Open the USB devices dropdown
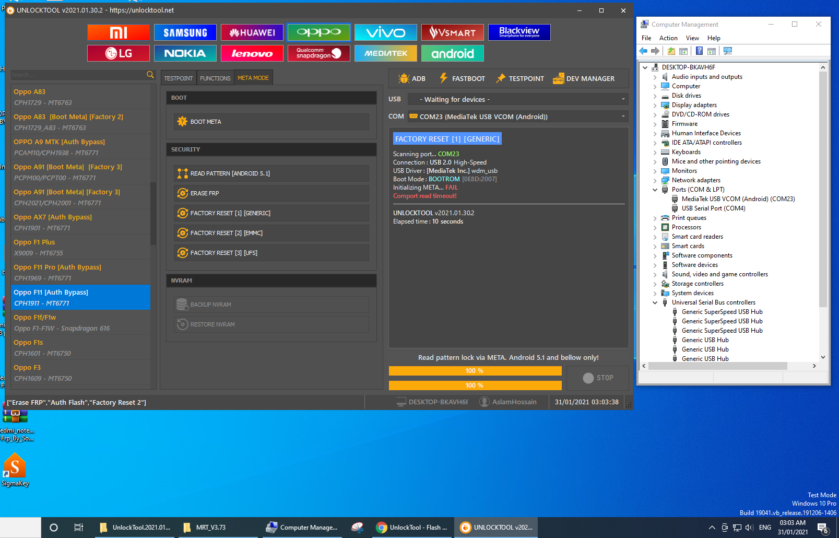839x538 pixels. (x=518, y=99)
